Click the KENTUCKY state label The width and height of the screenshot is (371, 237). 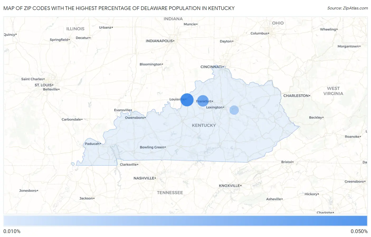(204, 125)
